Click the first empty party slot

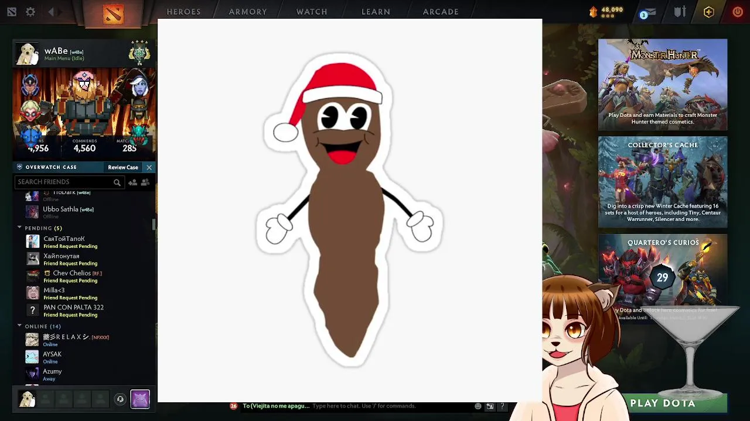click(46, 399)
